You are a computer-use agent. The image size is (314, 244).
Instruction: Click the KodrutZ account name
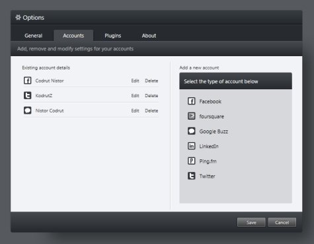[x=44, y=96]
